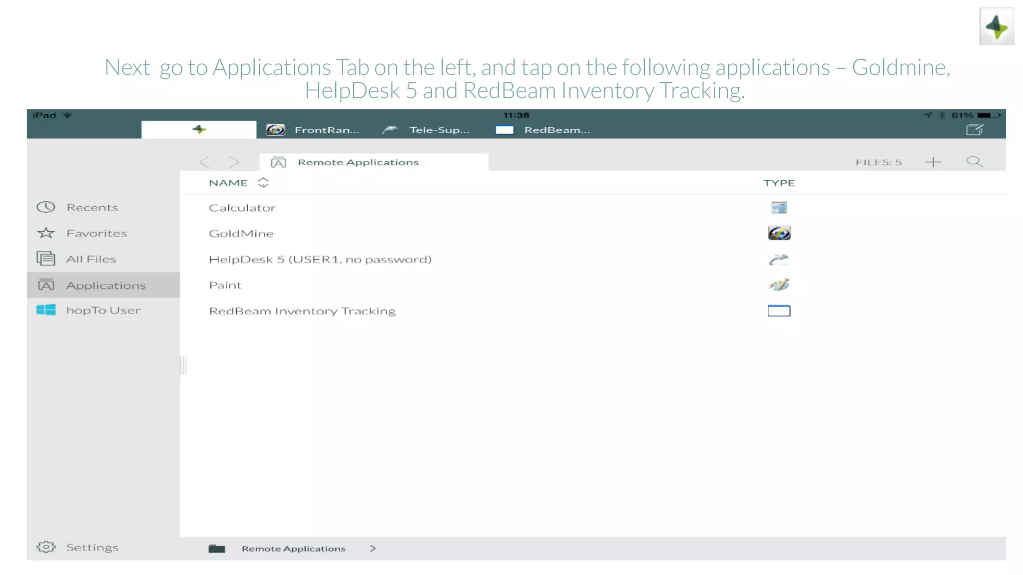Screen dimensions: 1023x575
Task: Click the GoldMine icon in FrontRan tab
Action: tap(275, 130)
